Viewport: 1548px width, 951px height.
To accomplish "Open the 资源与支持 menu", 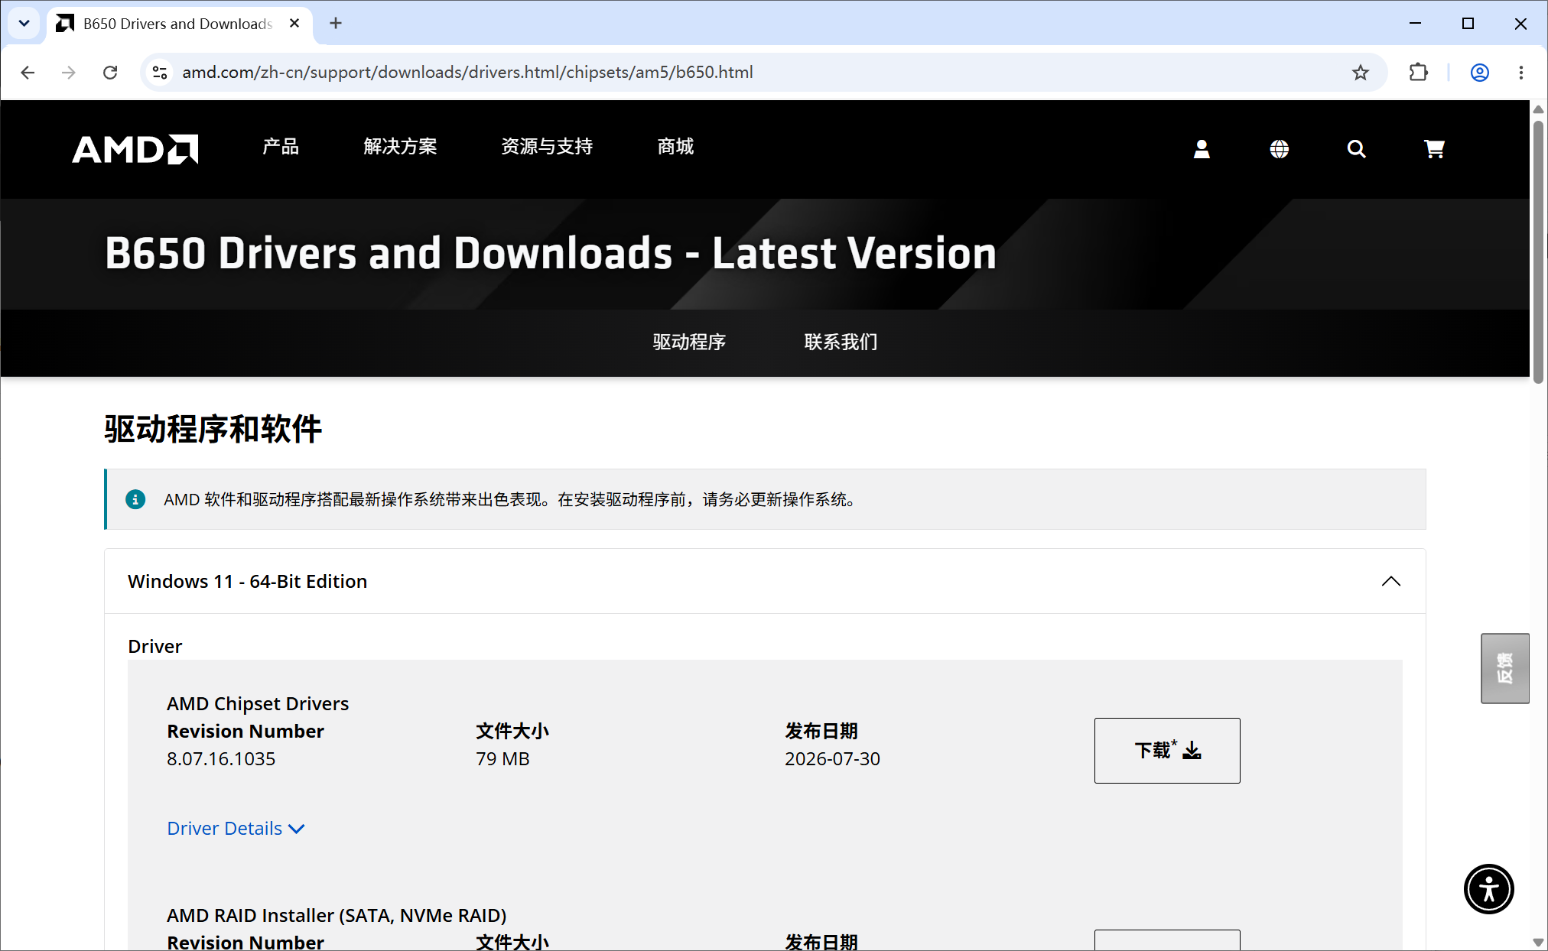I will pyautogui.click(x=547, y=147).
